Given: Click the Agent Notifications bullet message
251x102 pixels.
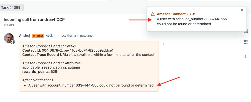Looking at the screenshot, I should point(91,85).
